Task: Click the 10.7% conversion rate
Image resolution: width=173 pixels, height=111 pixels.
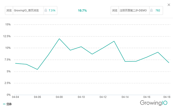Action: [82, 10]
